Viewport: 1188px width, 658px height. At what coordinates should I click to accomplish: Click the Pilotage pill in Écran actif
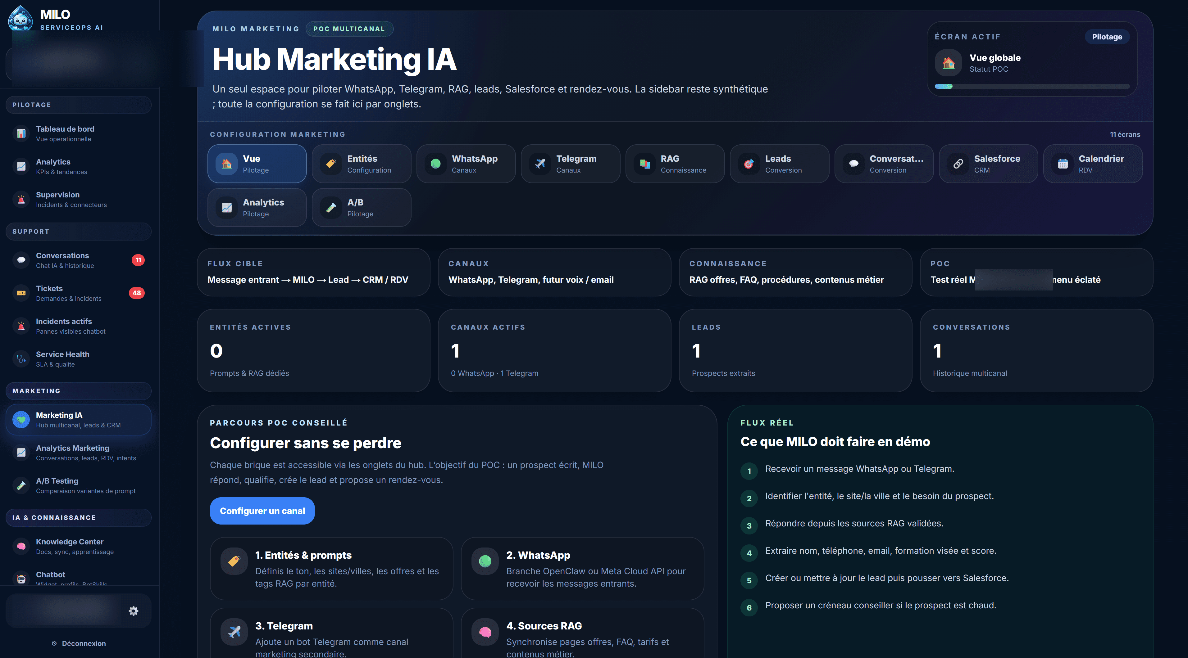coord(1107,37)
